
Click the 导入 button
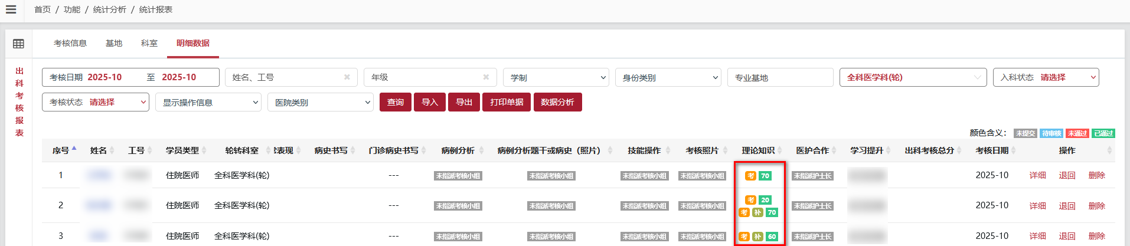(430, 102)
